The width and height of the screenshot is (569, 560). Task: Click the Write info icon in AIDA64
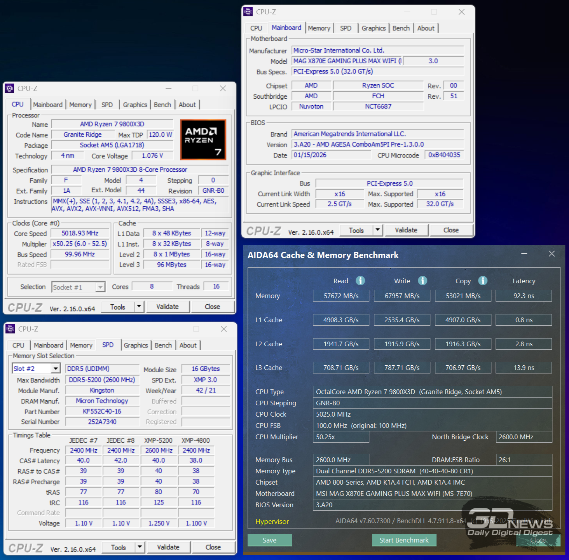tap(422, 281)
